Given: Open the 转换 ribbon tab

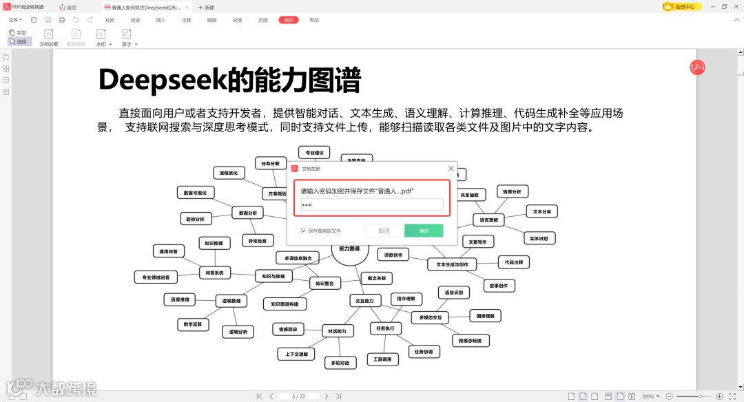Looking at the screenshot, I should point(237,21).
